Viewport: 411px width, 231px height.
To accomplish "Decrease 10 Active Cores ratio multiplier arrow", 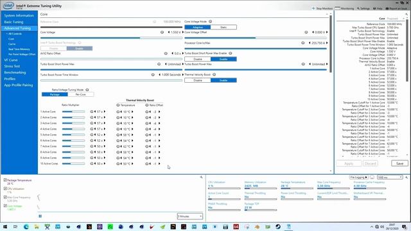I will 95,164.
